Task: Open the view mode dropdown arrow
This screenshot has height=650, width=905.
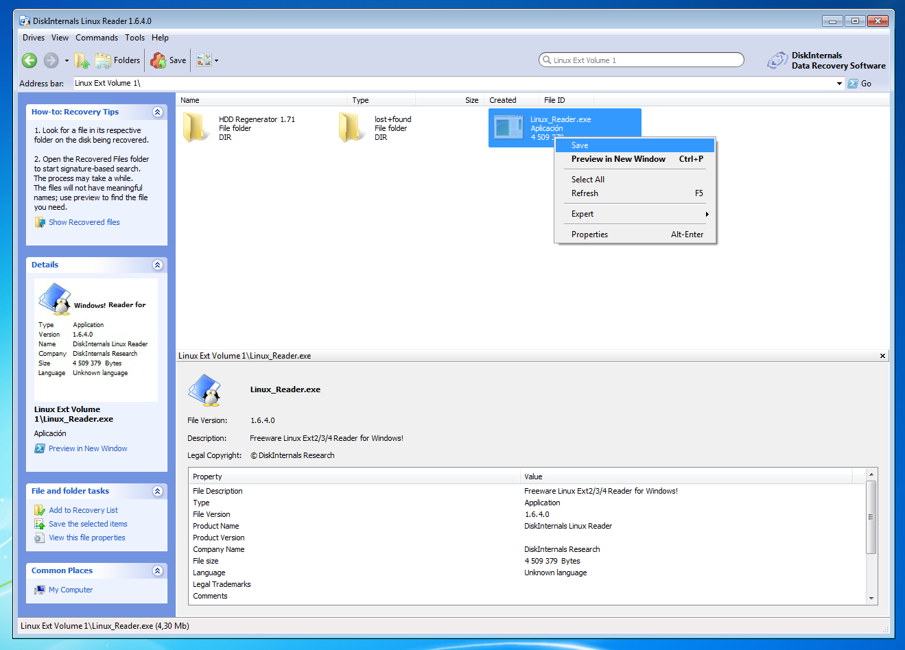Action: click(x=216, y=60)
